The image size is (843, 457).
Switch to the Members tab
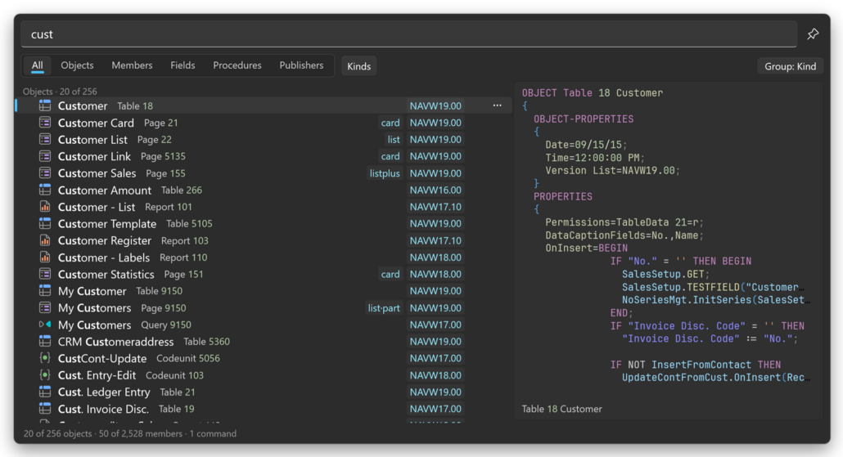pyautogui.click(x=132, y=65)
